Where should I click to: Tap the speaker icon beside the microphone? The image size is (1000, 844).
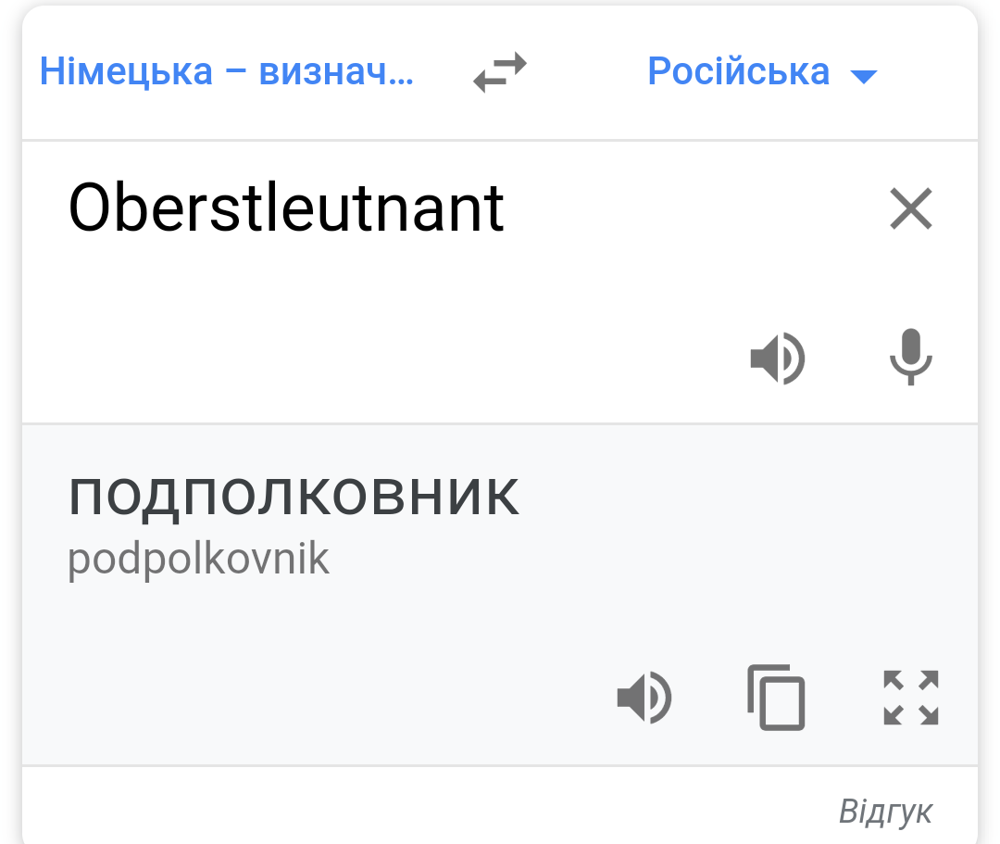click(778, 358)
